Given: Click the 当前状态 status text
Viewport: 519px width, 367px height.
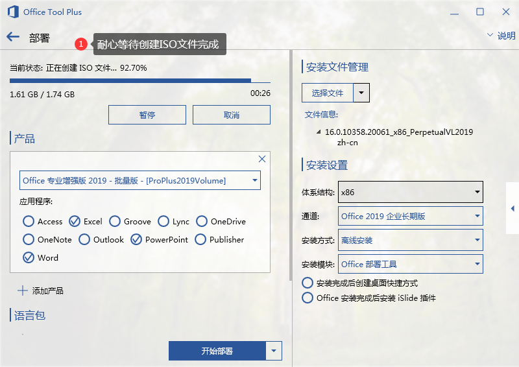Looking at the screenshot, I should click(x=78, y=68).
